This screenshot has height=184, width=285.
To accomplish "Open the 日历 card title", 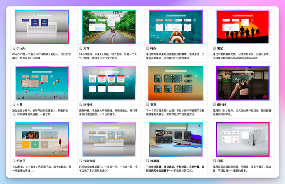I will [x=220, y=161].
